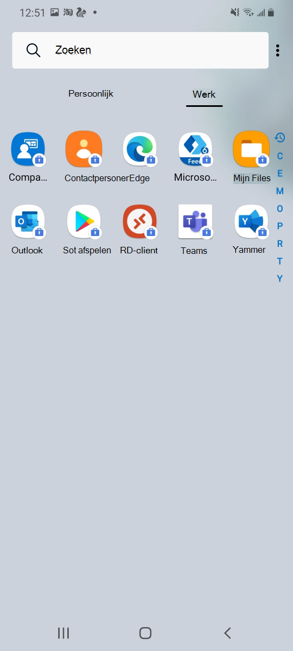Jump to letter O in index

[x=280, y=208]
